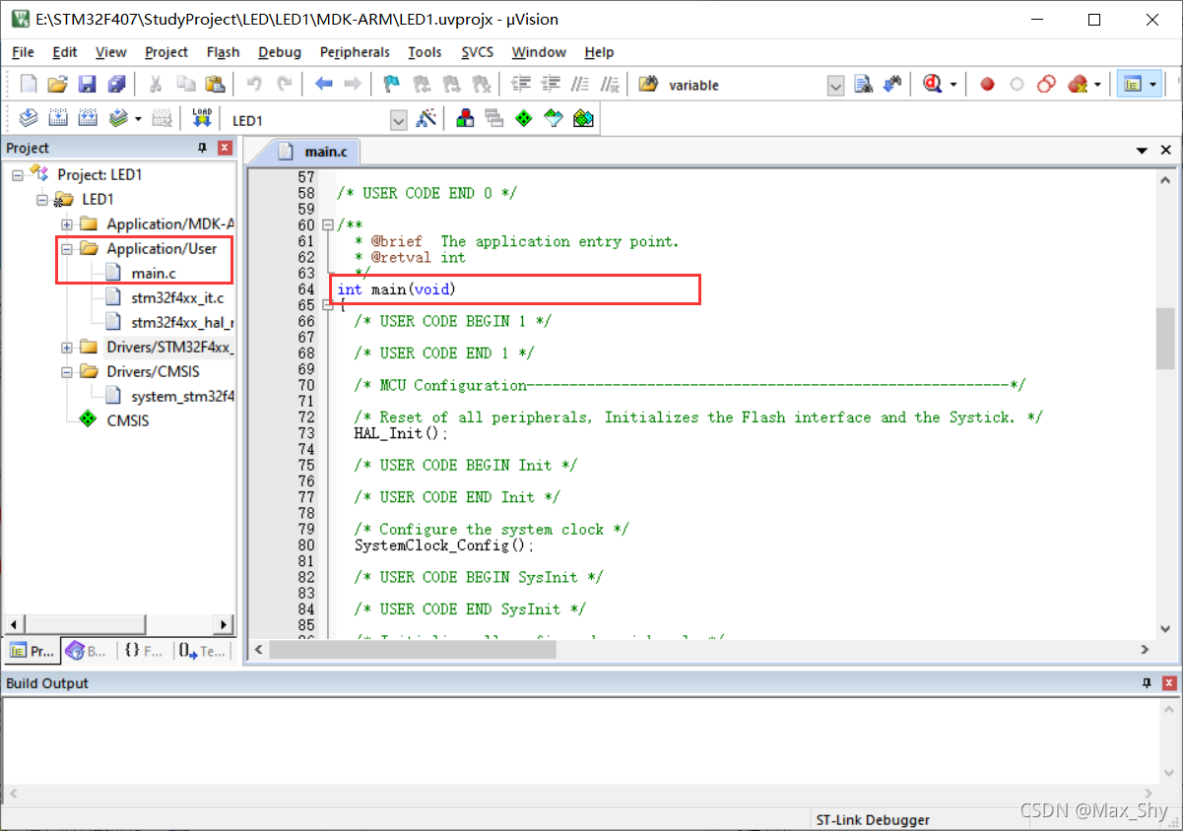1183x831 pixels.
Task: Click the editor horizontal scrollbar thumb
Action: click(x=412, y=650)
